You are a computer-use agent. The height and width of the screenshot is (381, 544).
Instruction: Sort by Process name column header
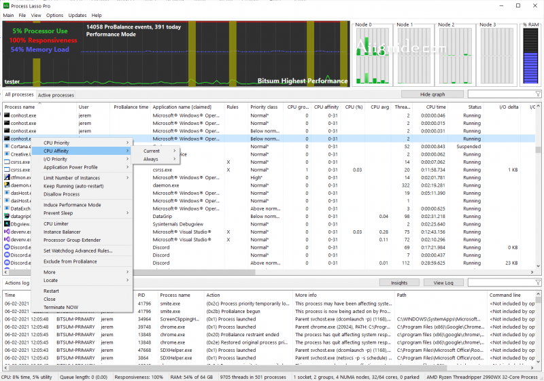point(39,107)
